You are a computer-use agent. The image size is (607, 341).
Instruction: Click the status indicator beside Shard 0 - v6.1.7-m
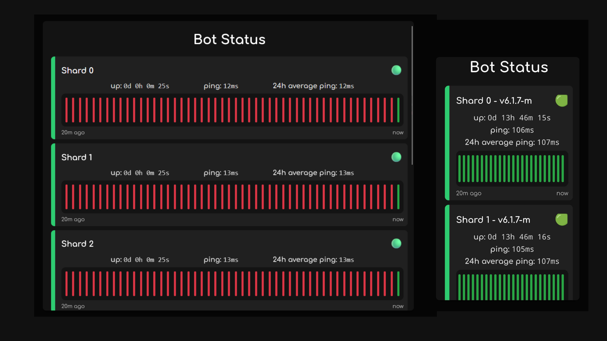(561, 101)
